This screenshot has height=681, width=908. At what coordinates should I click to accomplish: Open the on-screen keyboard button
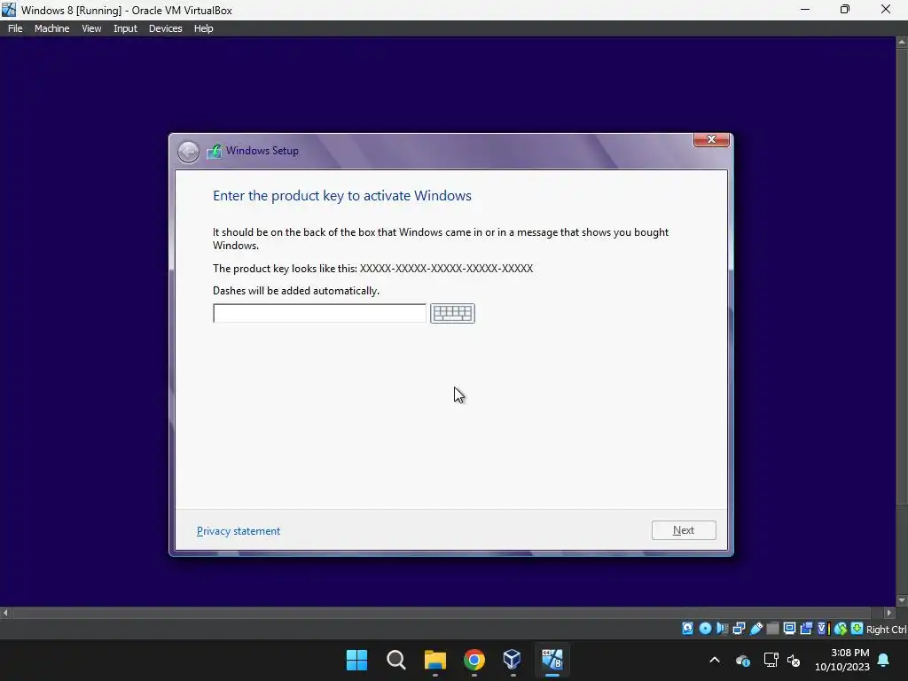coord(452,313)
